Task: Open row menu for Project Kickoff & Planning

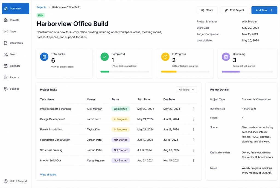Action: (194, 109)
